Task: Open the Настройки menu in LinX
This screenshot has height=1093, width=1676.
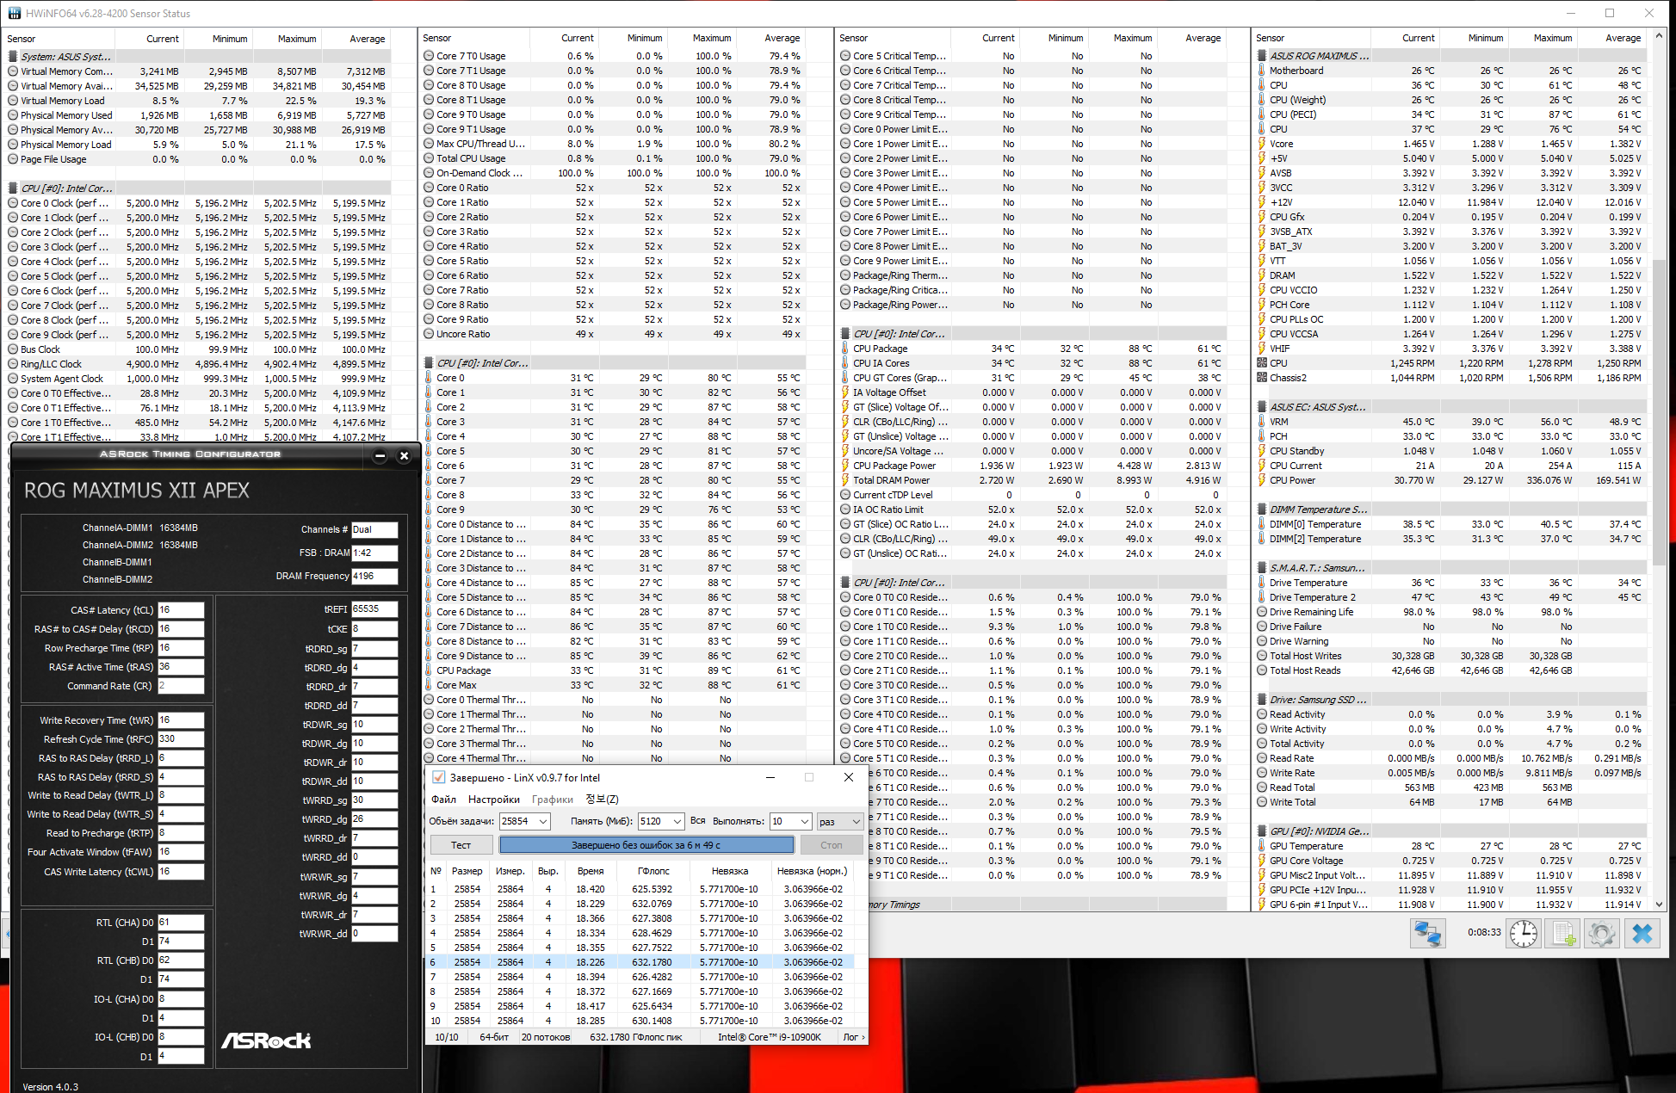Action: tap(493, 800)
